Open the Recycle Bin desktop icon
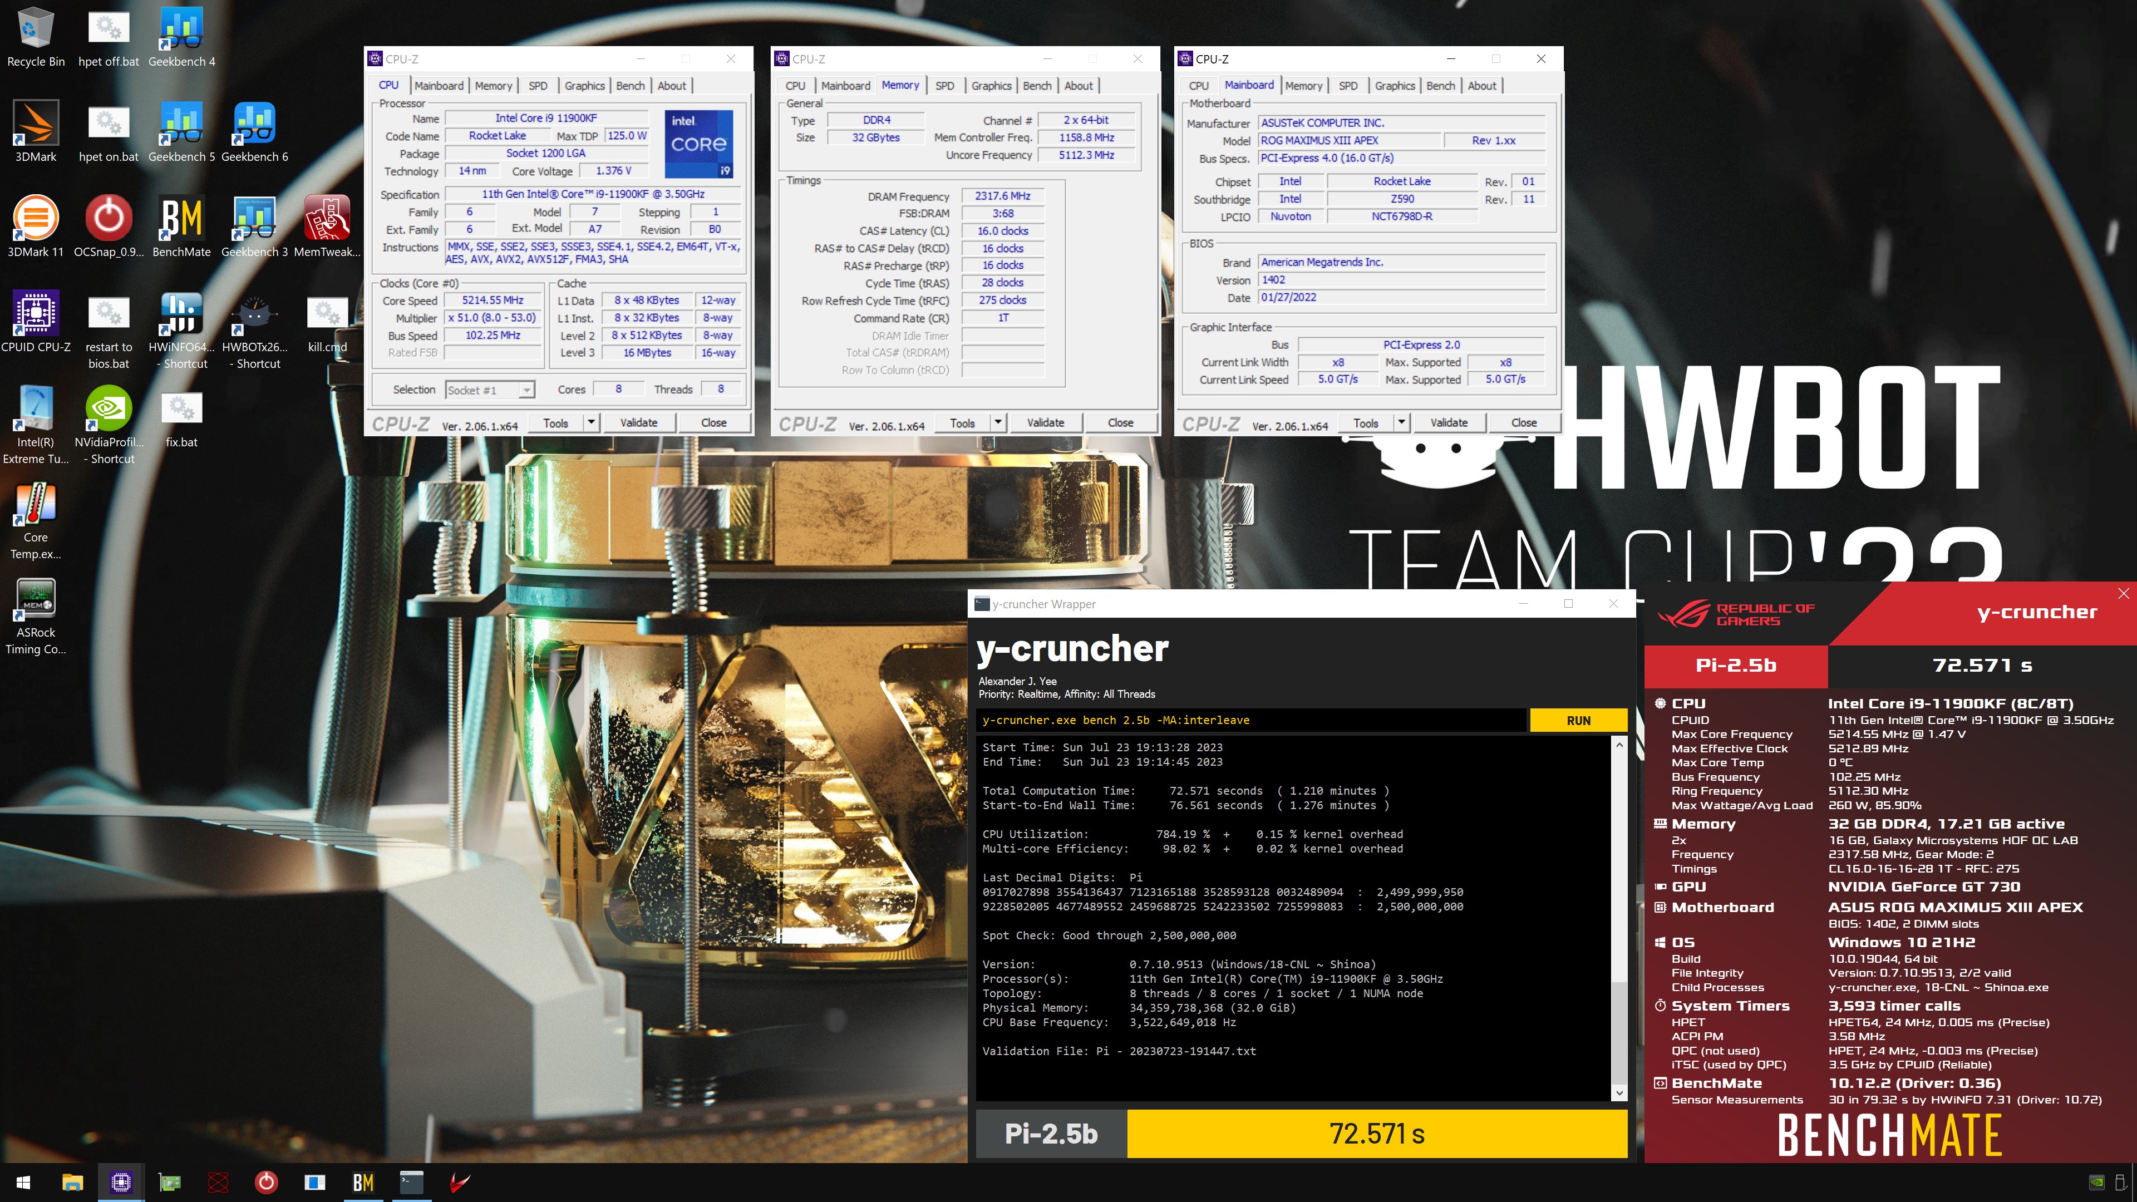Viewport: 2137px width, 1202px height. coord(36,37)
